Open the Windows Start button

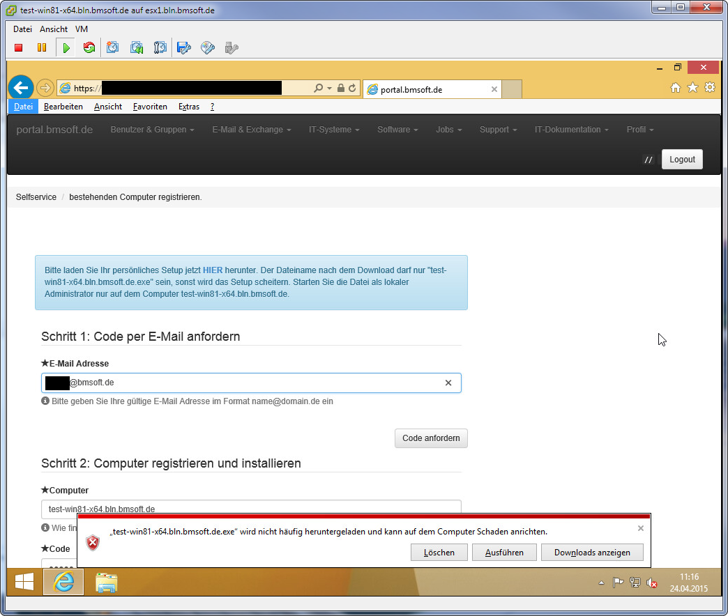pyautogui.click(x=24, y=582)
